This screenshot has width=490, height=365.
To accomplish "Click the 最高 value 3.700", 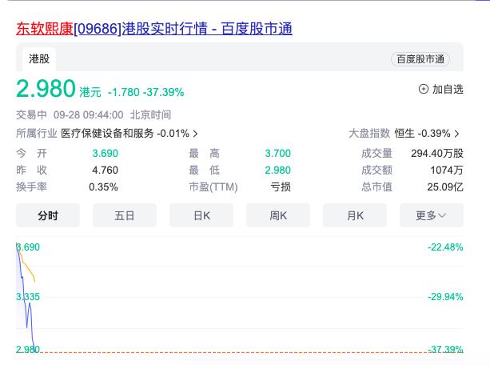I will 278,154.
